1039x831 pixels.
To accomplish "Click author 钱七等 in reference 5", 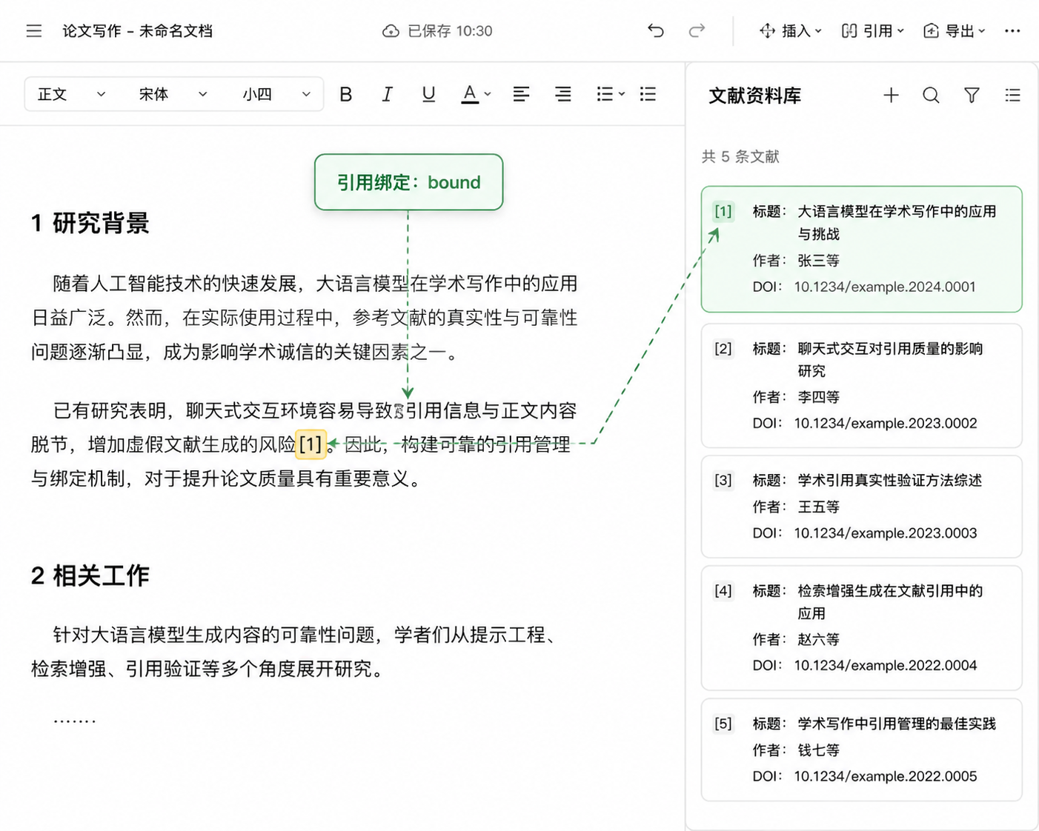I will coord(818,750).
